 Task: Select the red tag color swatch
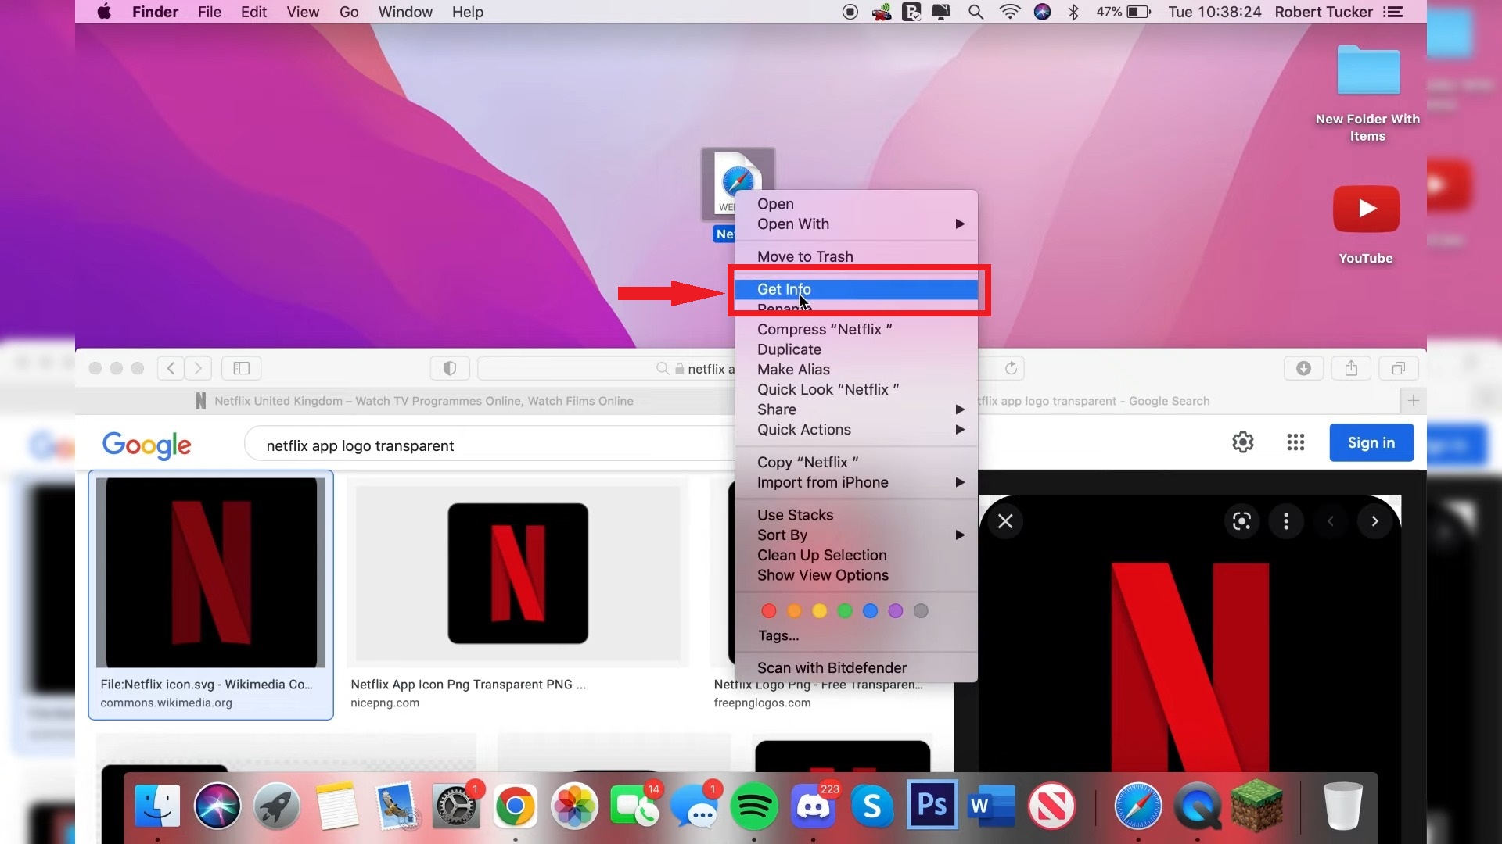769,610
